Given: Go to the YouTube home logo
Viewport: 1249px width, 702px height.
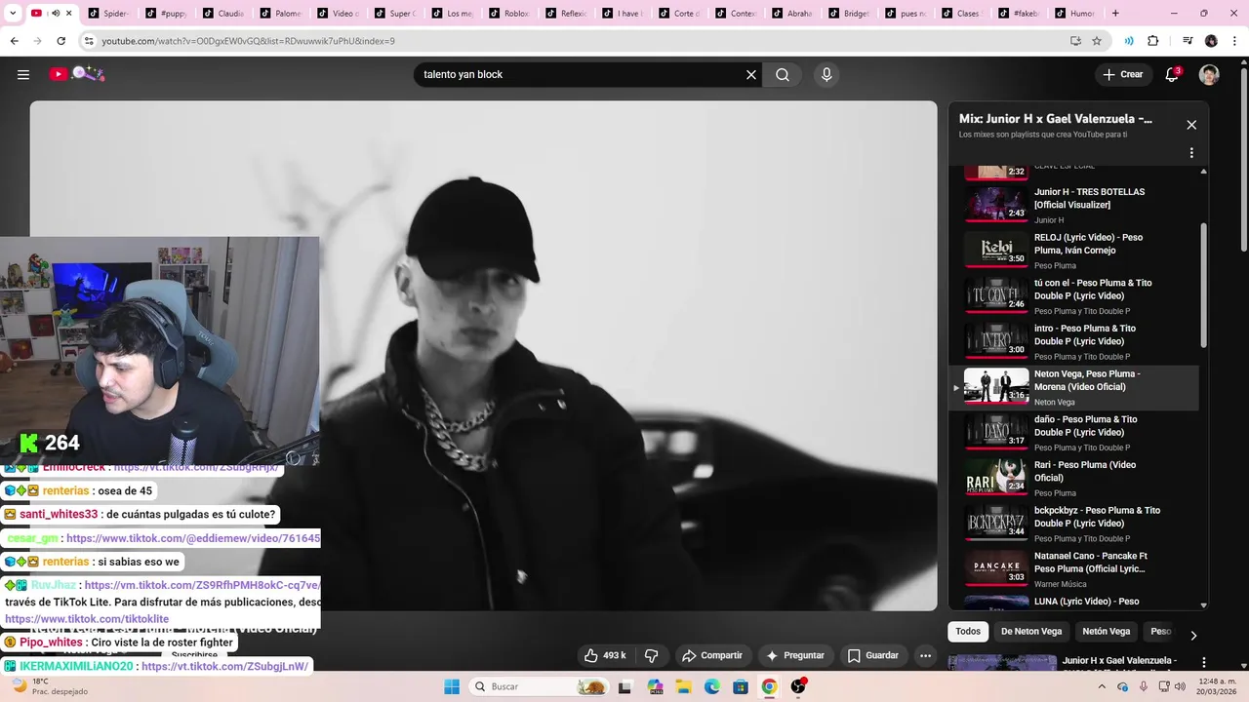Looking at the screenshot, I should [76, 74].
